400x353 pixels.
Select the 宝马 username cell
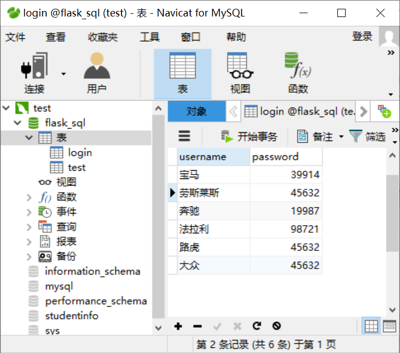coord(214,175)
